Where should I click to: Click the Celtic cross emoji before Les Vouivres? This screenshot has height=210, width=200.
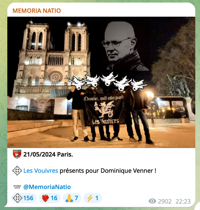[x=17, y=171]
